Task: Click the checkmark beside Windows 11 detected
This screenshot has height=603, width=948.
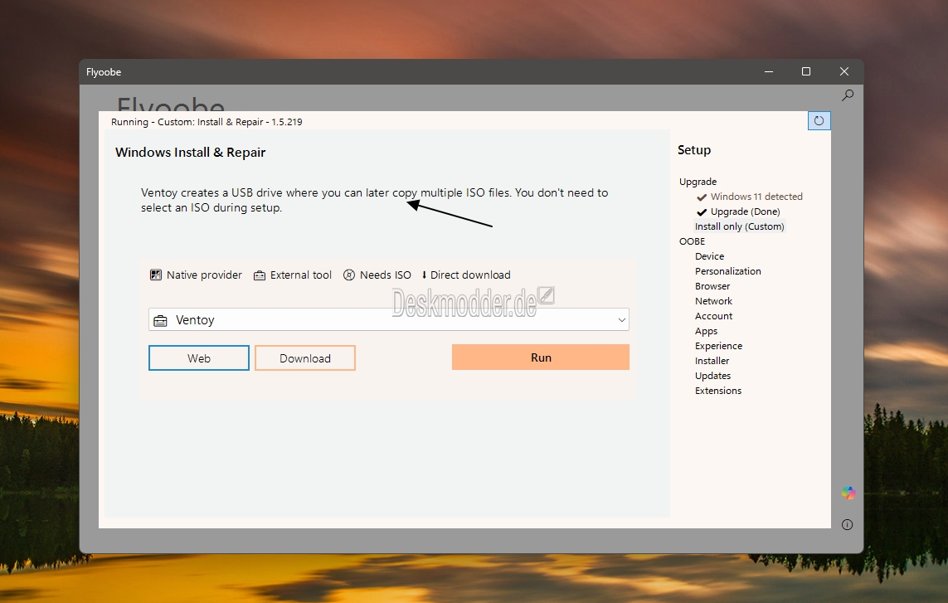Action: pyautogui.click(x=702, y=197)
